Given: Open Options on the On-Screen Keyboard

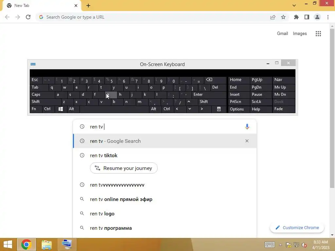Looking at the screenshot, I should pos(239,109).
